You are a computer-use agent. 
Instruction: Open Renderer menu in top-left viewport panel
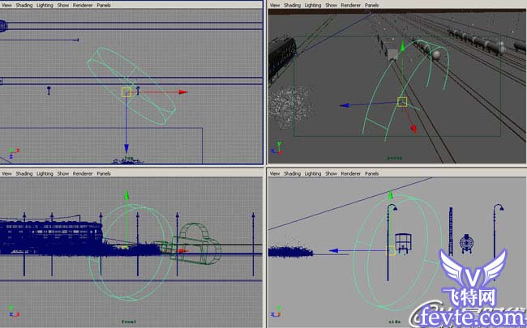(83, 5)
